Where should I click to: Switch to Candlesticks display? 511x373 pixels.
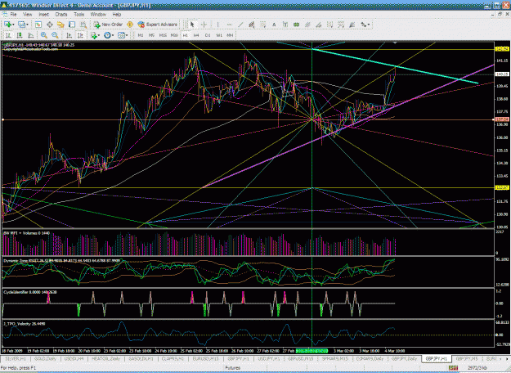tap(20, 35)
